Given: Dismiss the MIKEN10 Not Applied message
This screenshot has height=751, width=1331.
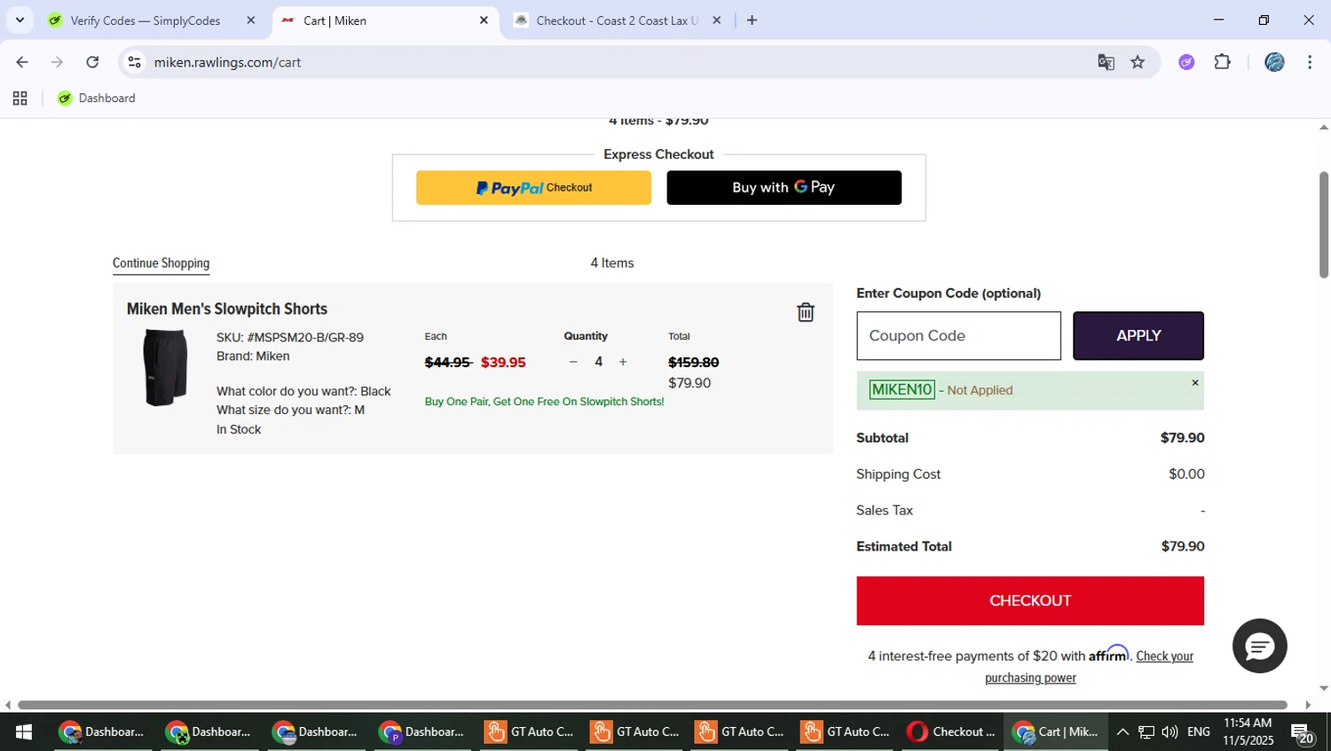Looking at the screenshot, I should coord(1195,383).
